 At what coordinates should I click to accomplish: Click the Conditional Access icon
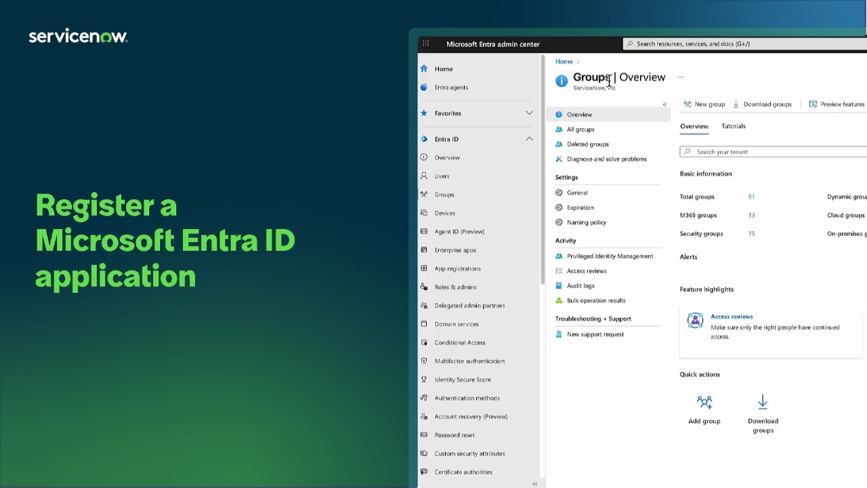click(x=424, y=342)
